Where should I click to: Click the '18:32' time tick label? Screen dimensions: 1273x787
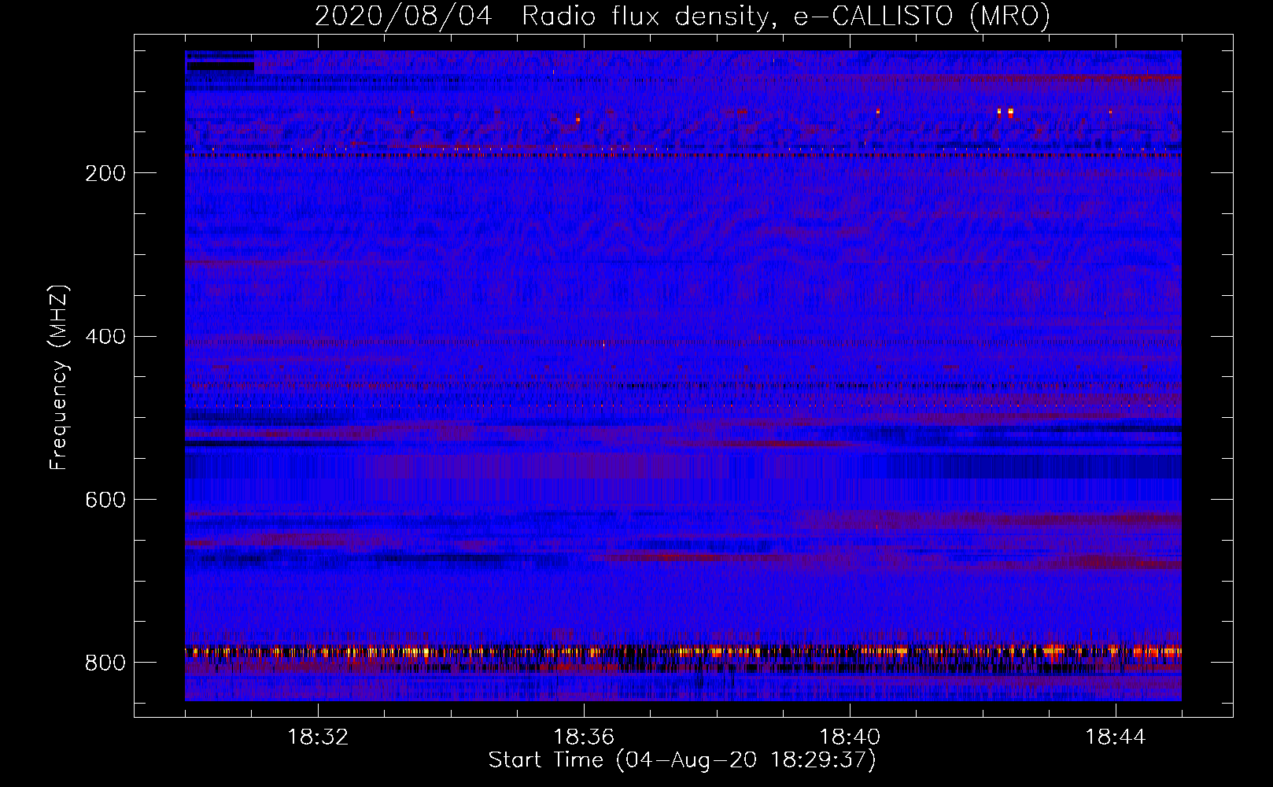[x=318, y=737]
